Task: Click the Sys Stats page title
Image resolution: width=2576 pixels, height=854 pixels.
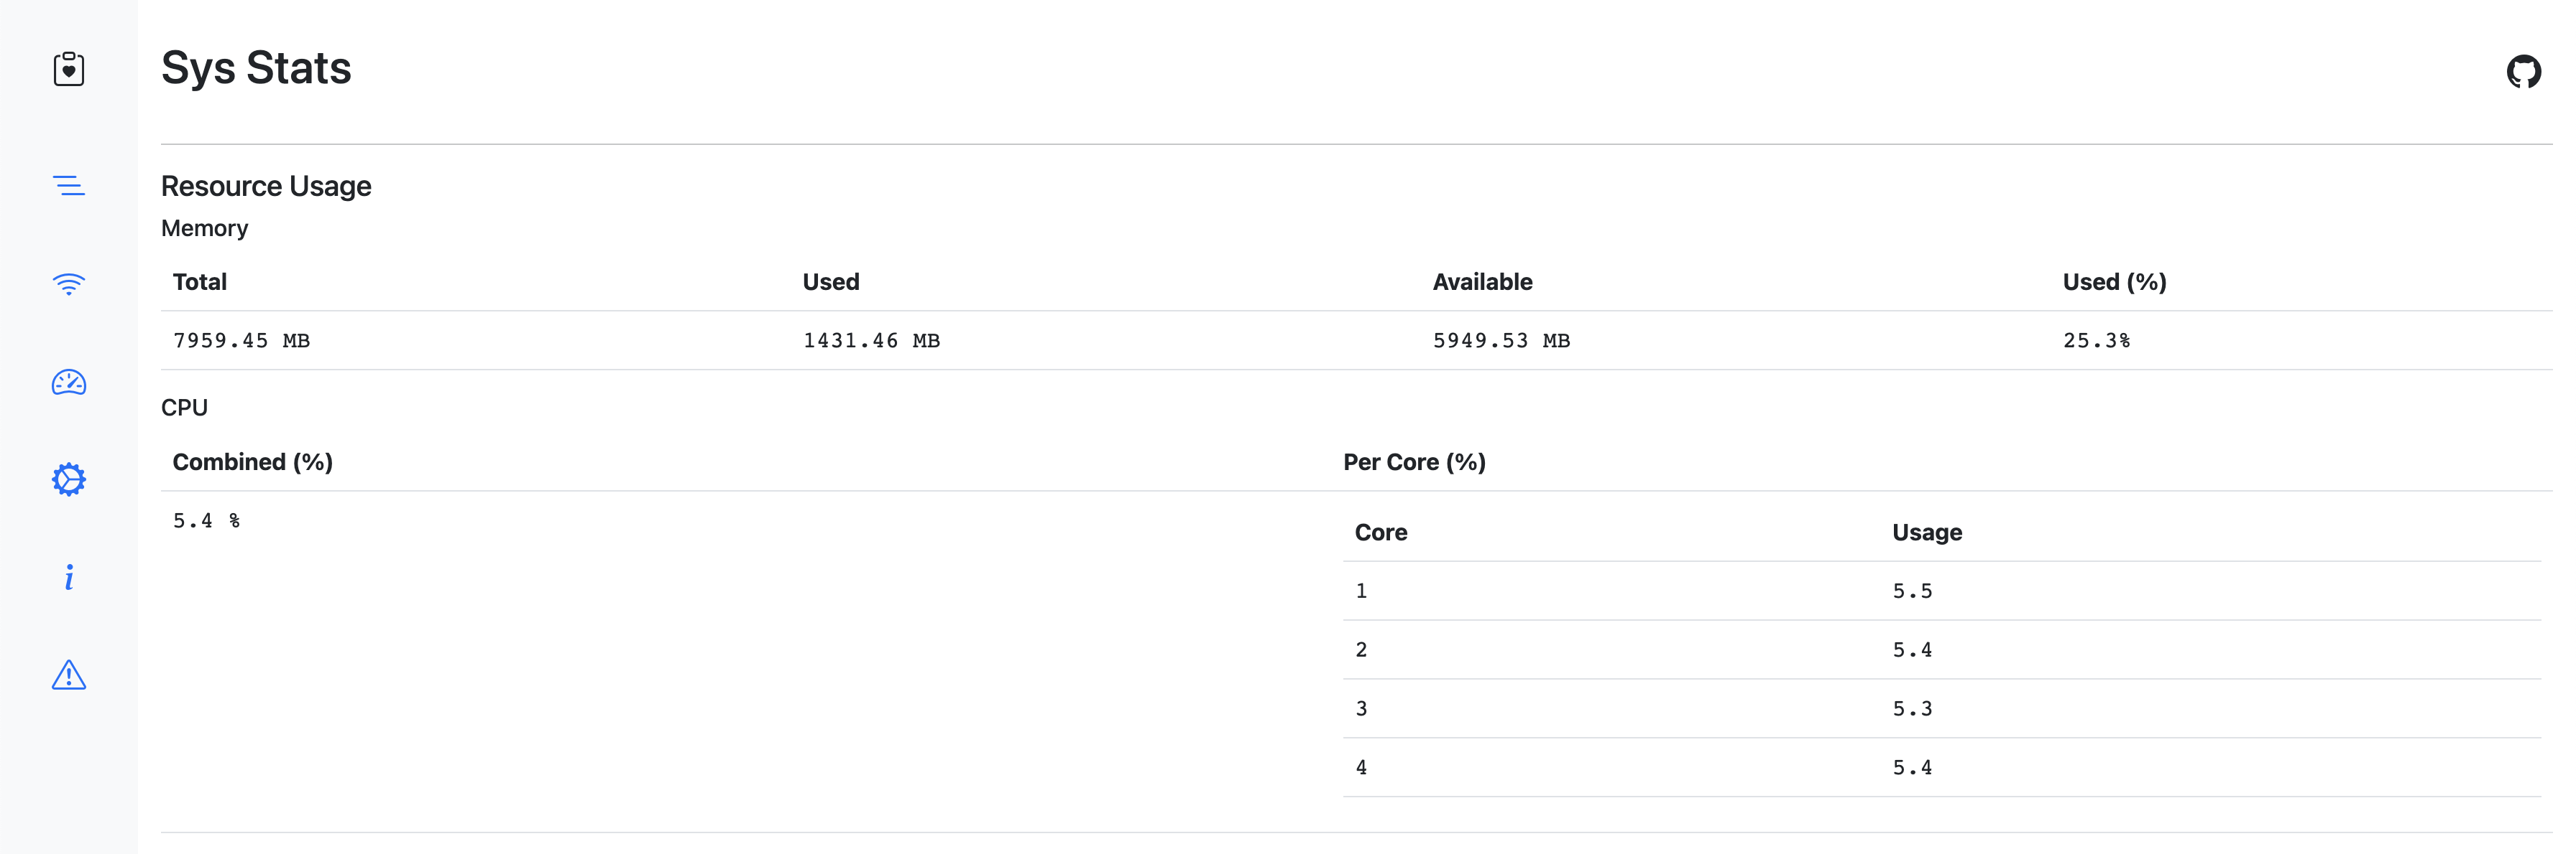Action: pyautogui.click(x=256, y=68)
